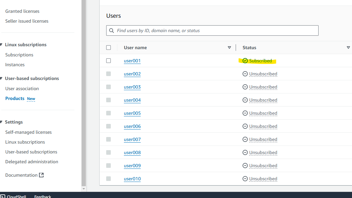Click the Unsubscribed icon for user010
352x198 pixels.
click(245, 179)
